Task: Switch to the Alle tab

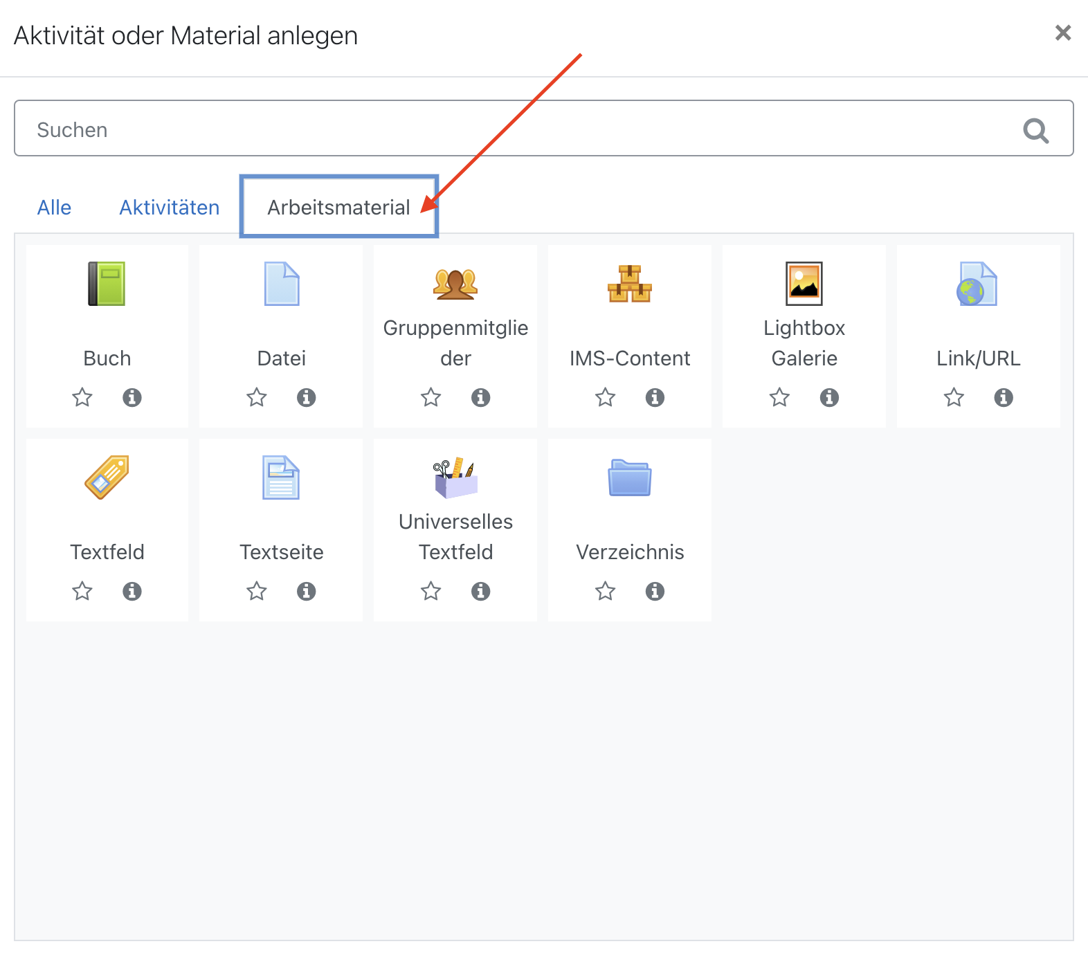Action: point(54,208)
